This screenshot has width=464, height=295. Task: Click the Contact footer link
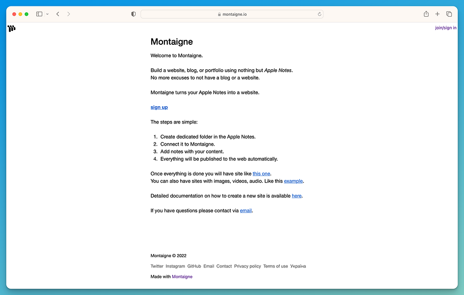click(x=224, y=266)
